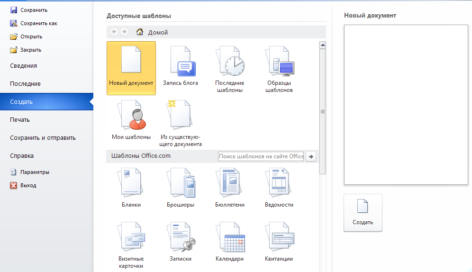Open Мои шаблоны personal templates
Screen dimensions: 472x272
tap(131, 120)
